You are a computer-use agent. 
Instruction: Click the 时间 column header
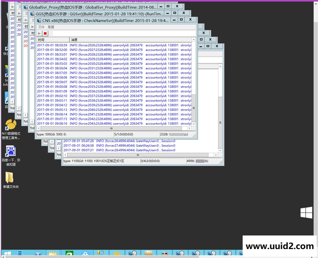53,40
